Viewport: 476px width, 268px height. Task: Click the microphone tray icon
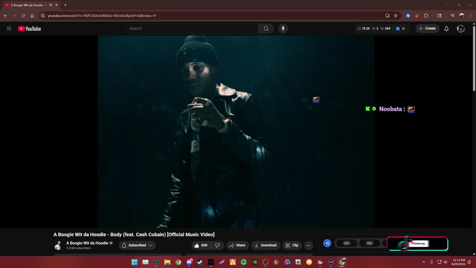pos(432,262)
